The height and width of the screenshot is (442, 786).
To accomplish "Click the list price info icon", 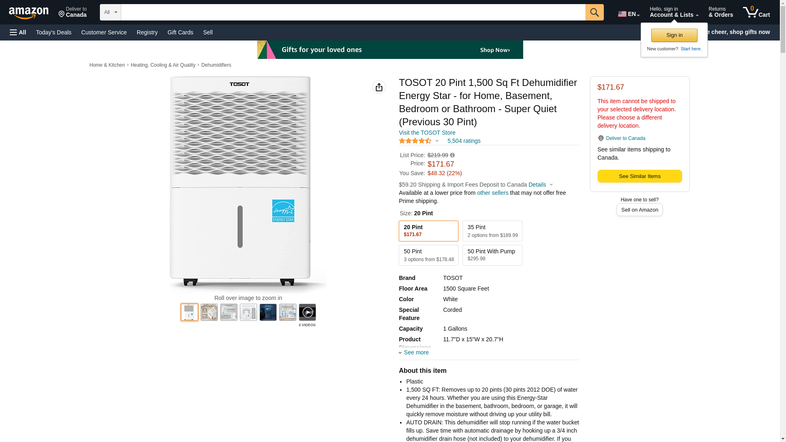I will [452, 155].
